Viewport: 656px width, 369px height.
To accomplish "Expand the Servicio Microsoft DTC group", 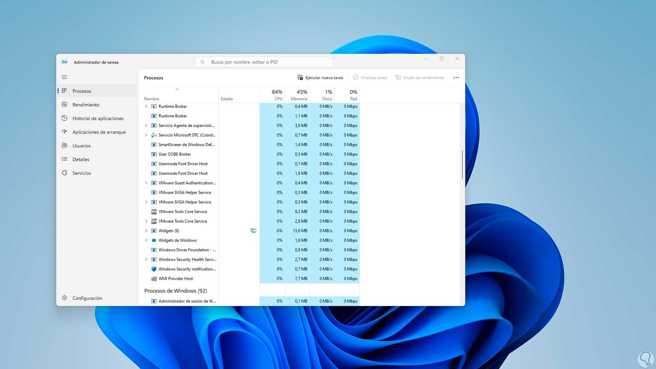I will pyautogui.click(x=146, y=135).
